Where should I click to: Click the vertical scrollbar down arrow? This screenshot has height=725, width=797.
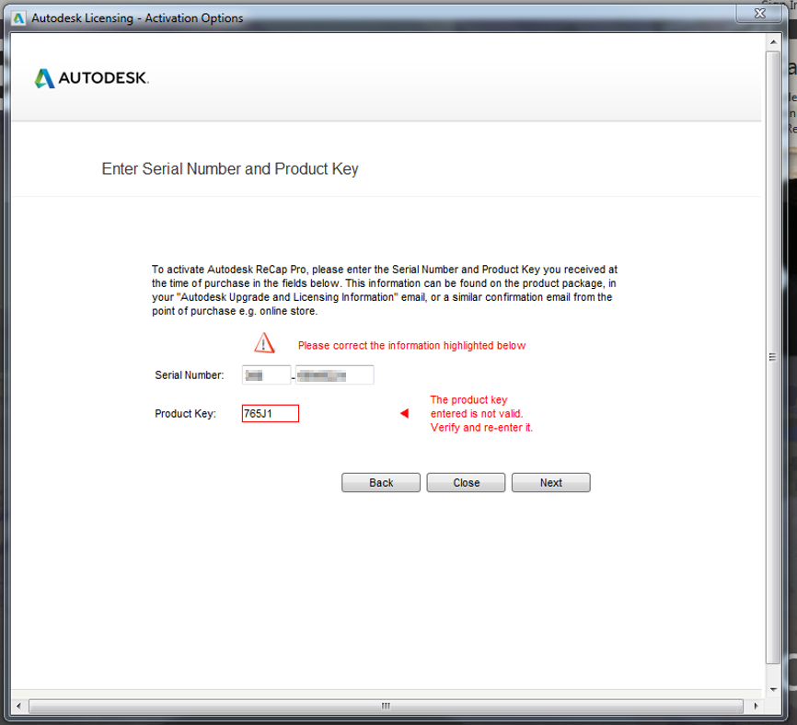[x=773, y=689]
